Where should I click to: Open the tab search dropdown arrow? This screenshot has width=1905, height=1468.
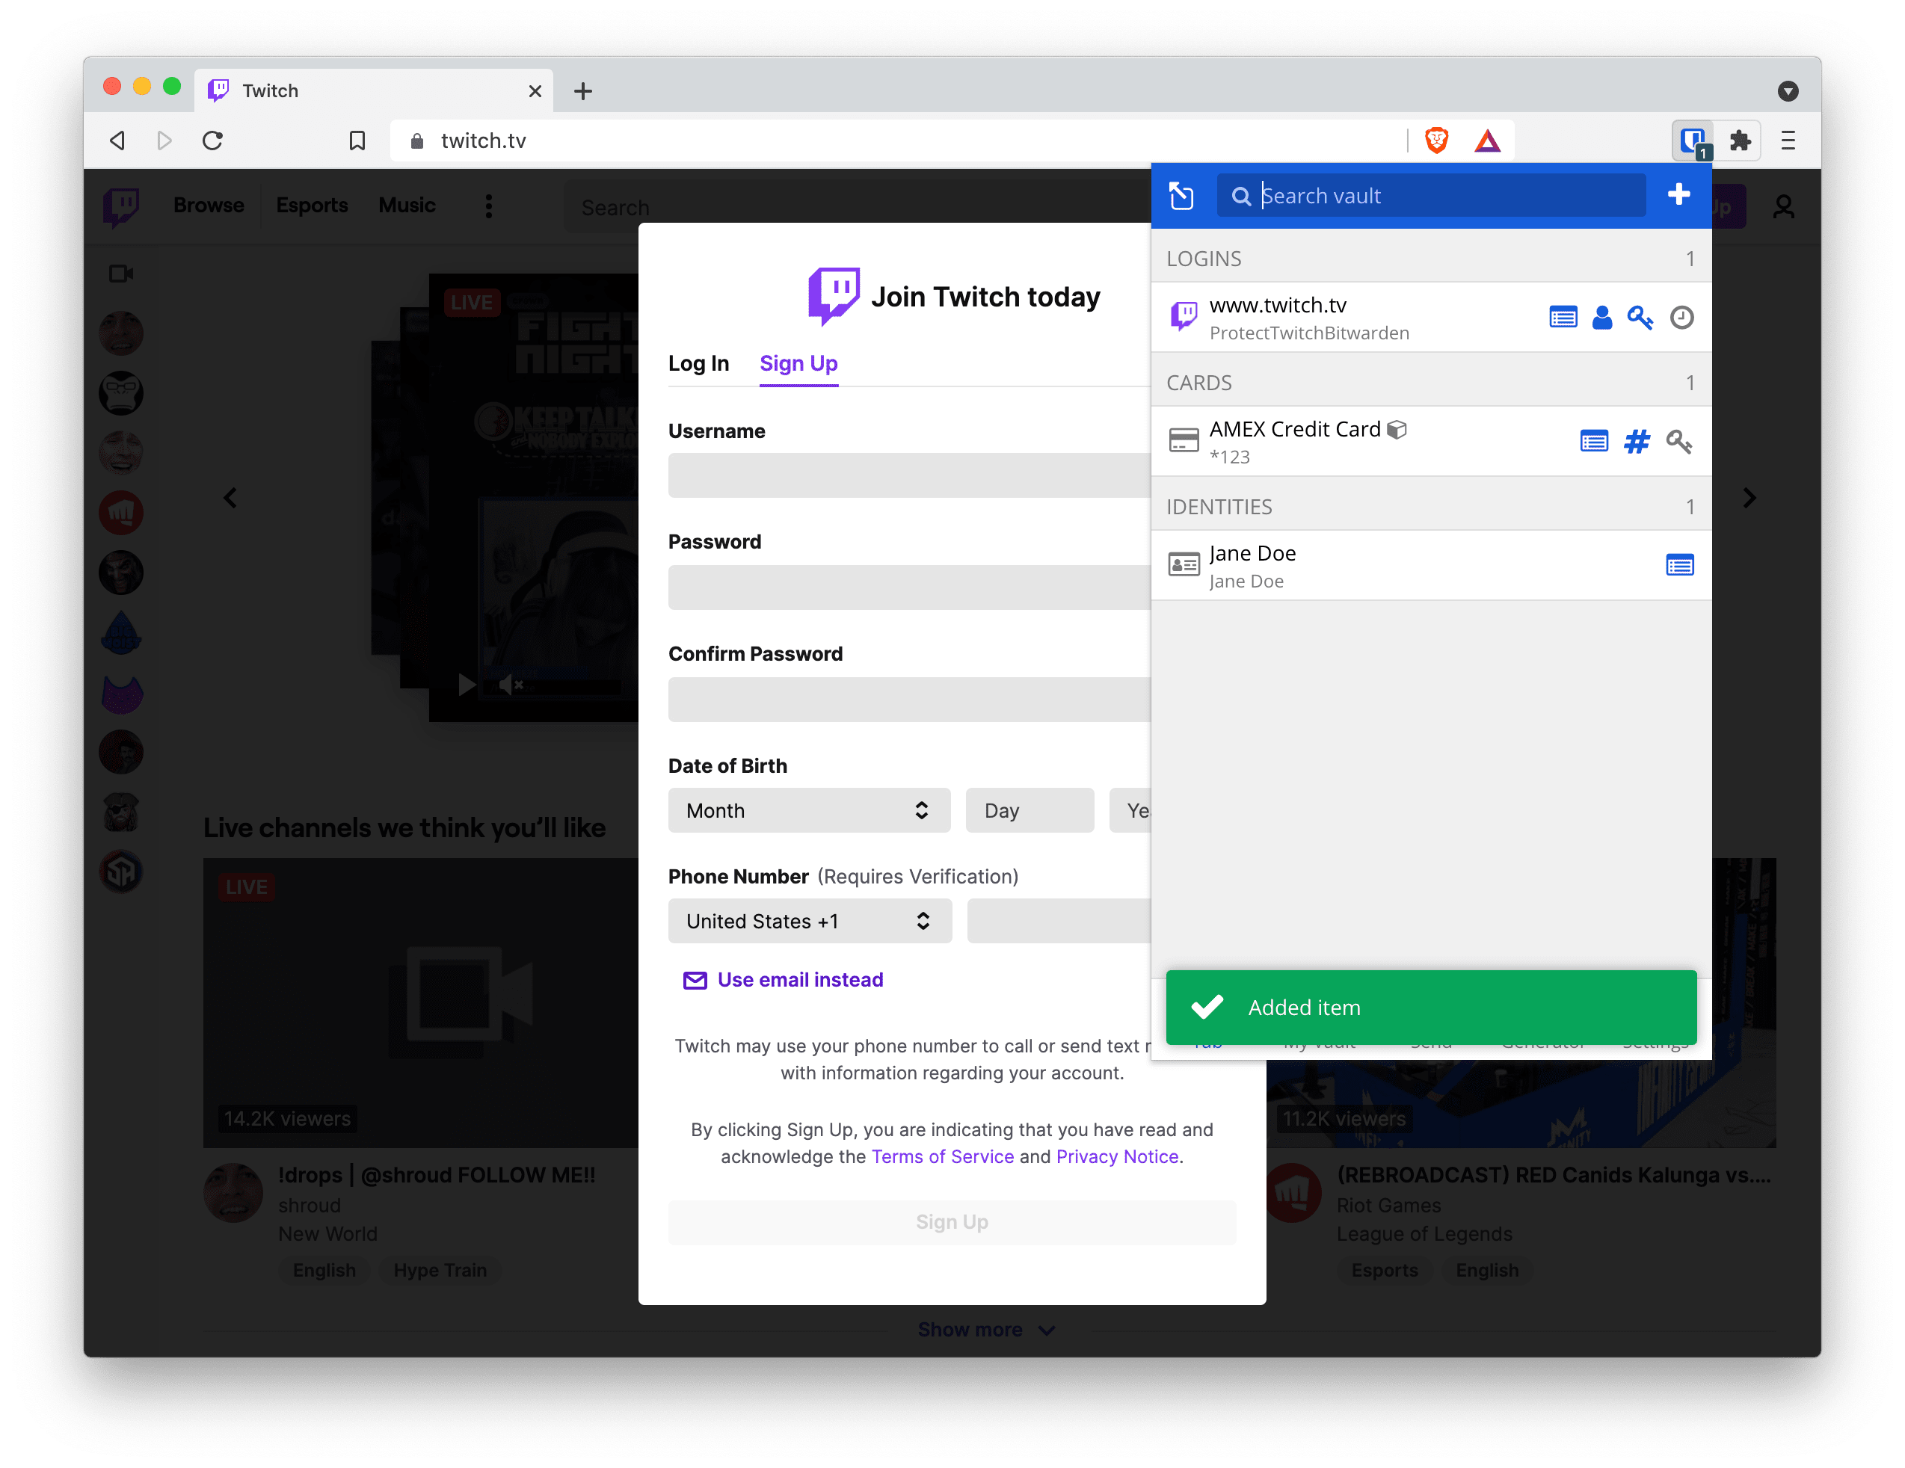click(1787, 90)
